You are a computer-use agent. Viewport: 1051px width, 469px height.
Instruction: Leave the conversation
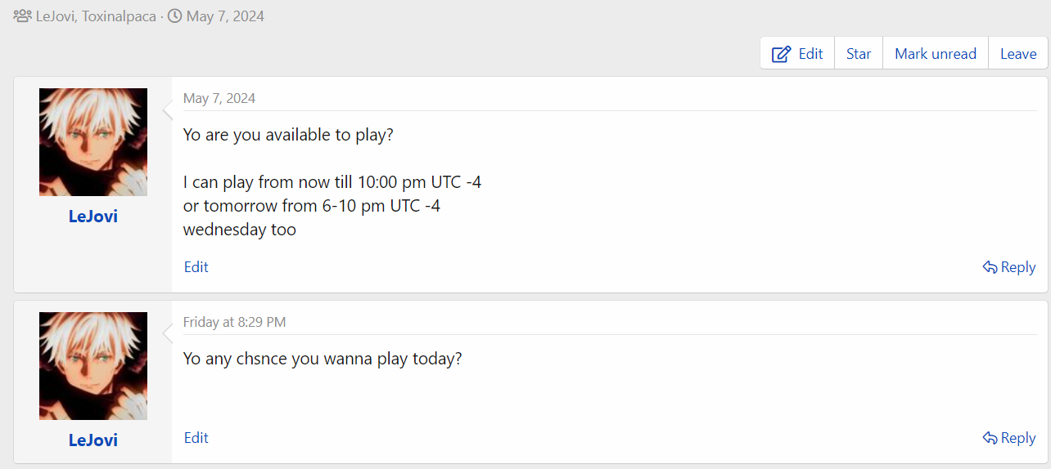pos(1018,53)
